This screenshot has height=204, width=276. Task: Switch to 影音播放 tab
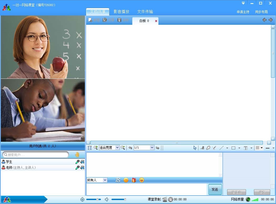click(x=121, y=12)
